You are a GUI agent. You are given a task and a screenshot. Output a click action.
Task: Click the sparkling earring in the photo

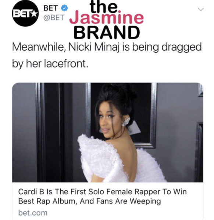(126, 122)
